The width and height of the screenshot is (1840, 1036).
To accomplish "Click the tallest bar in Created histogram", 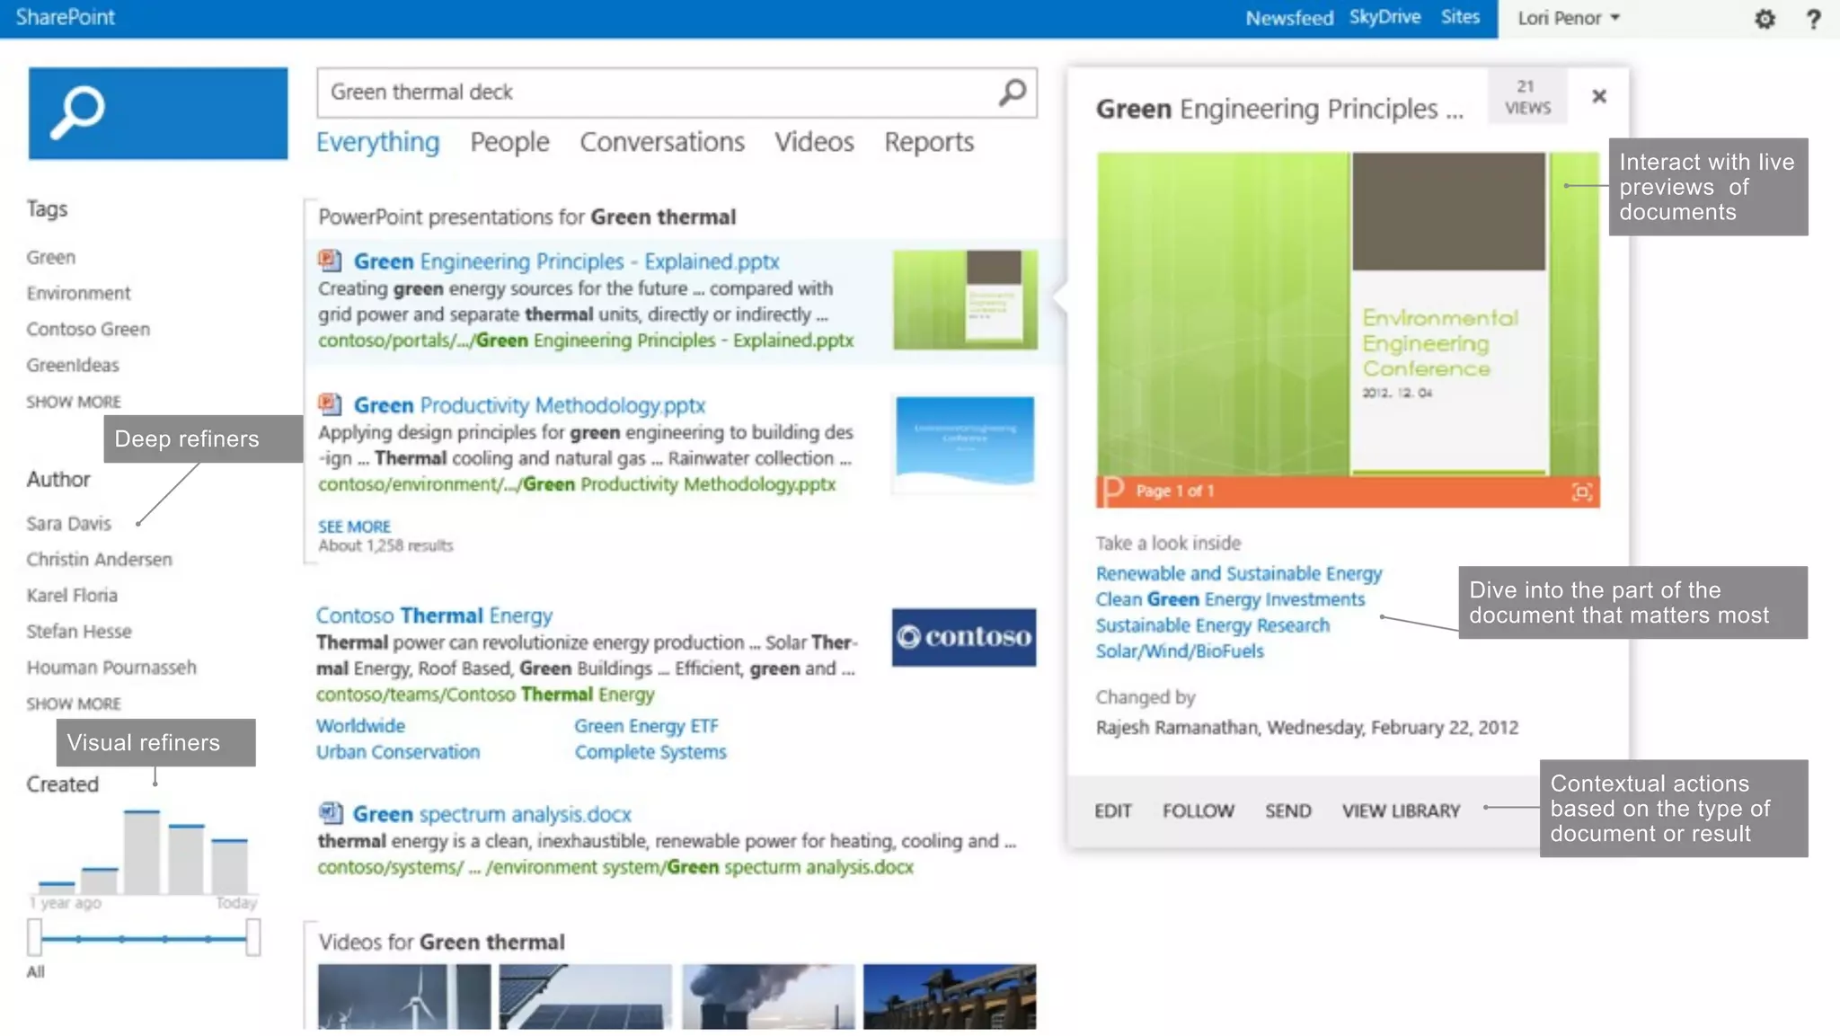I will pos(142,852).
